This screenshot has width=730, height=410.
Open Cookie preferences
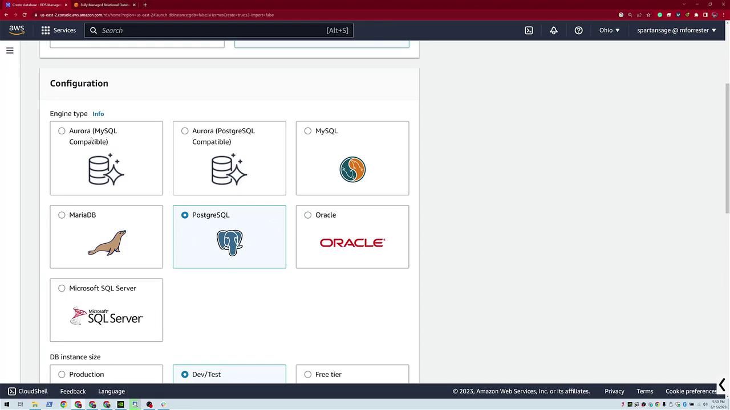pyautogui.click(x=691, y=391)
